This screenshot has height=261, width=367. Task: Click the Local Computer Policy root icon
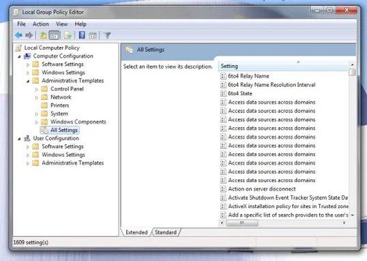tap(18, 48)
